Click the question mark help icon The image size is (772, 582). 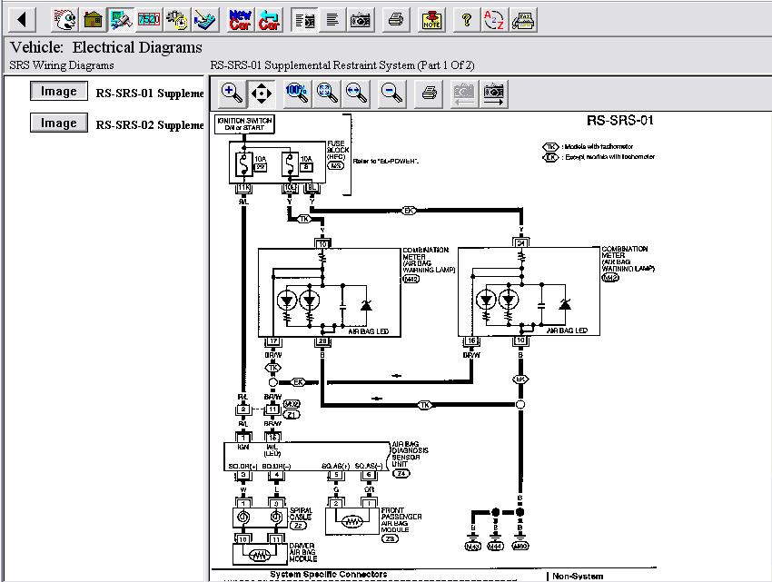coord(466,19)
